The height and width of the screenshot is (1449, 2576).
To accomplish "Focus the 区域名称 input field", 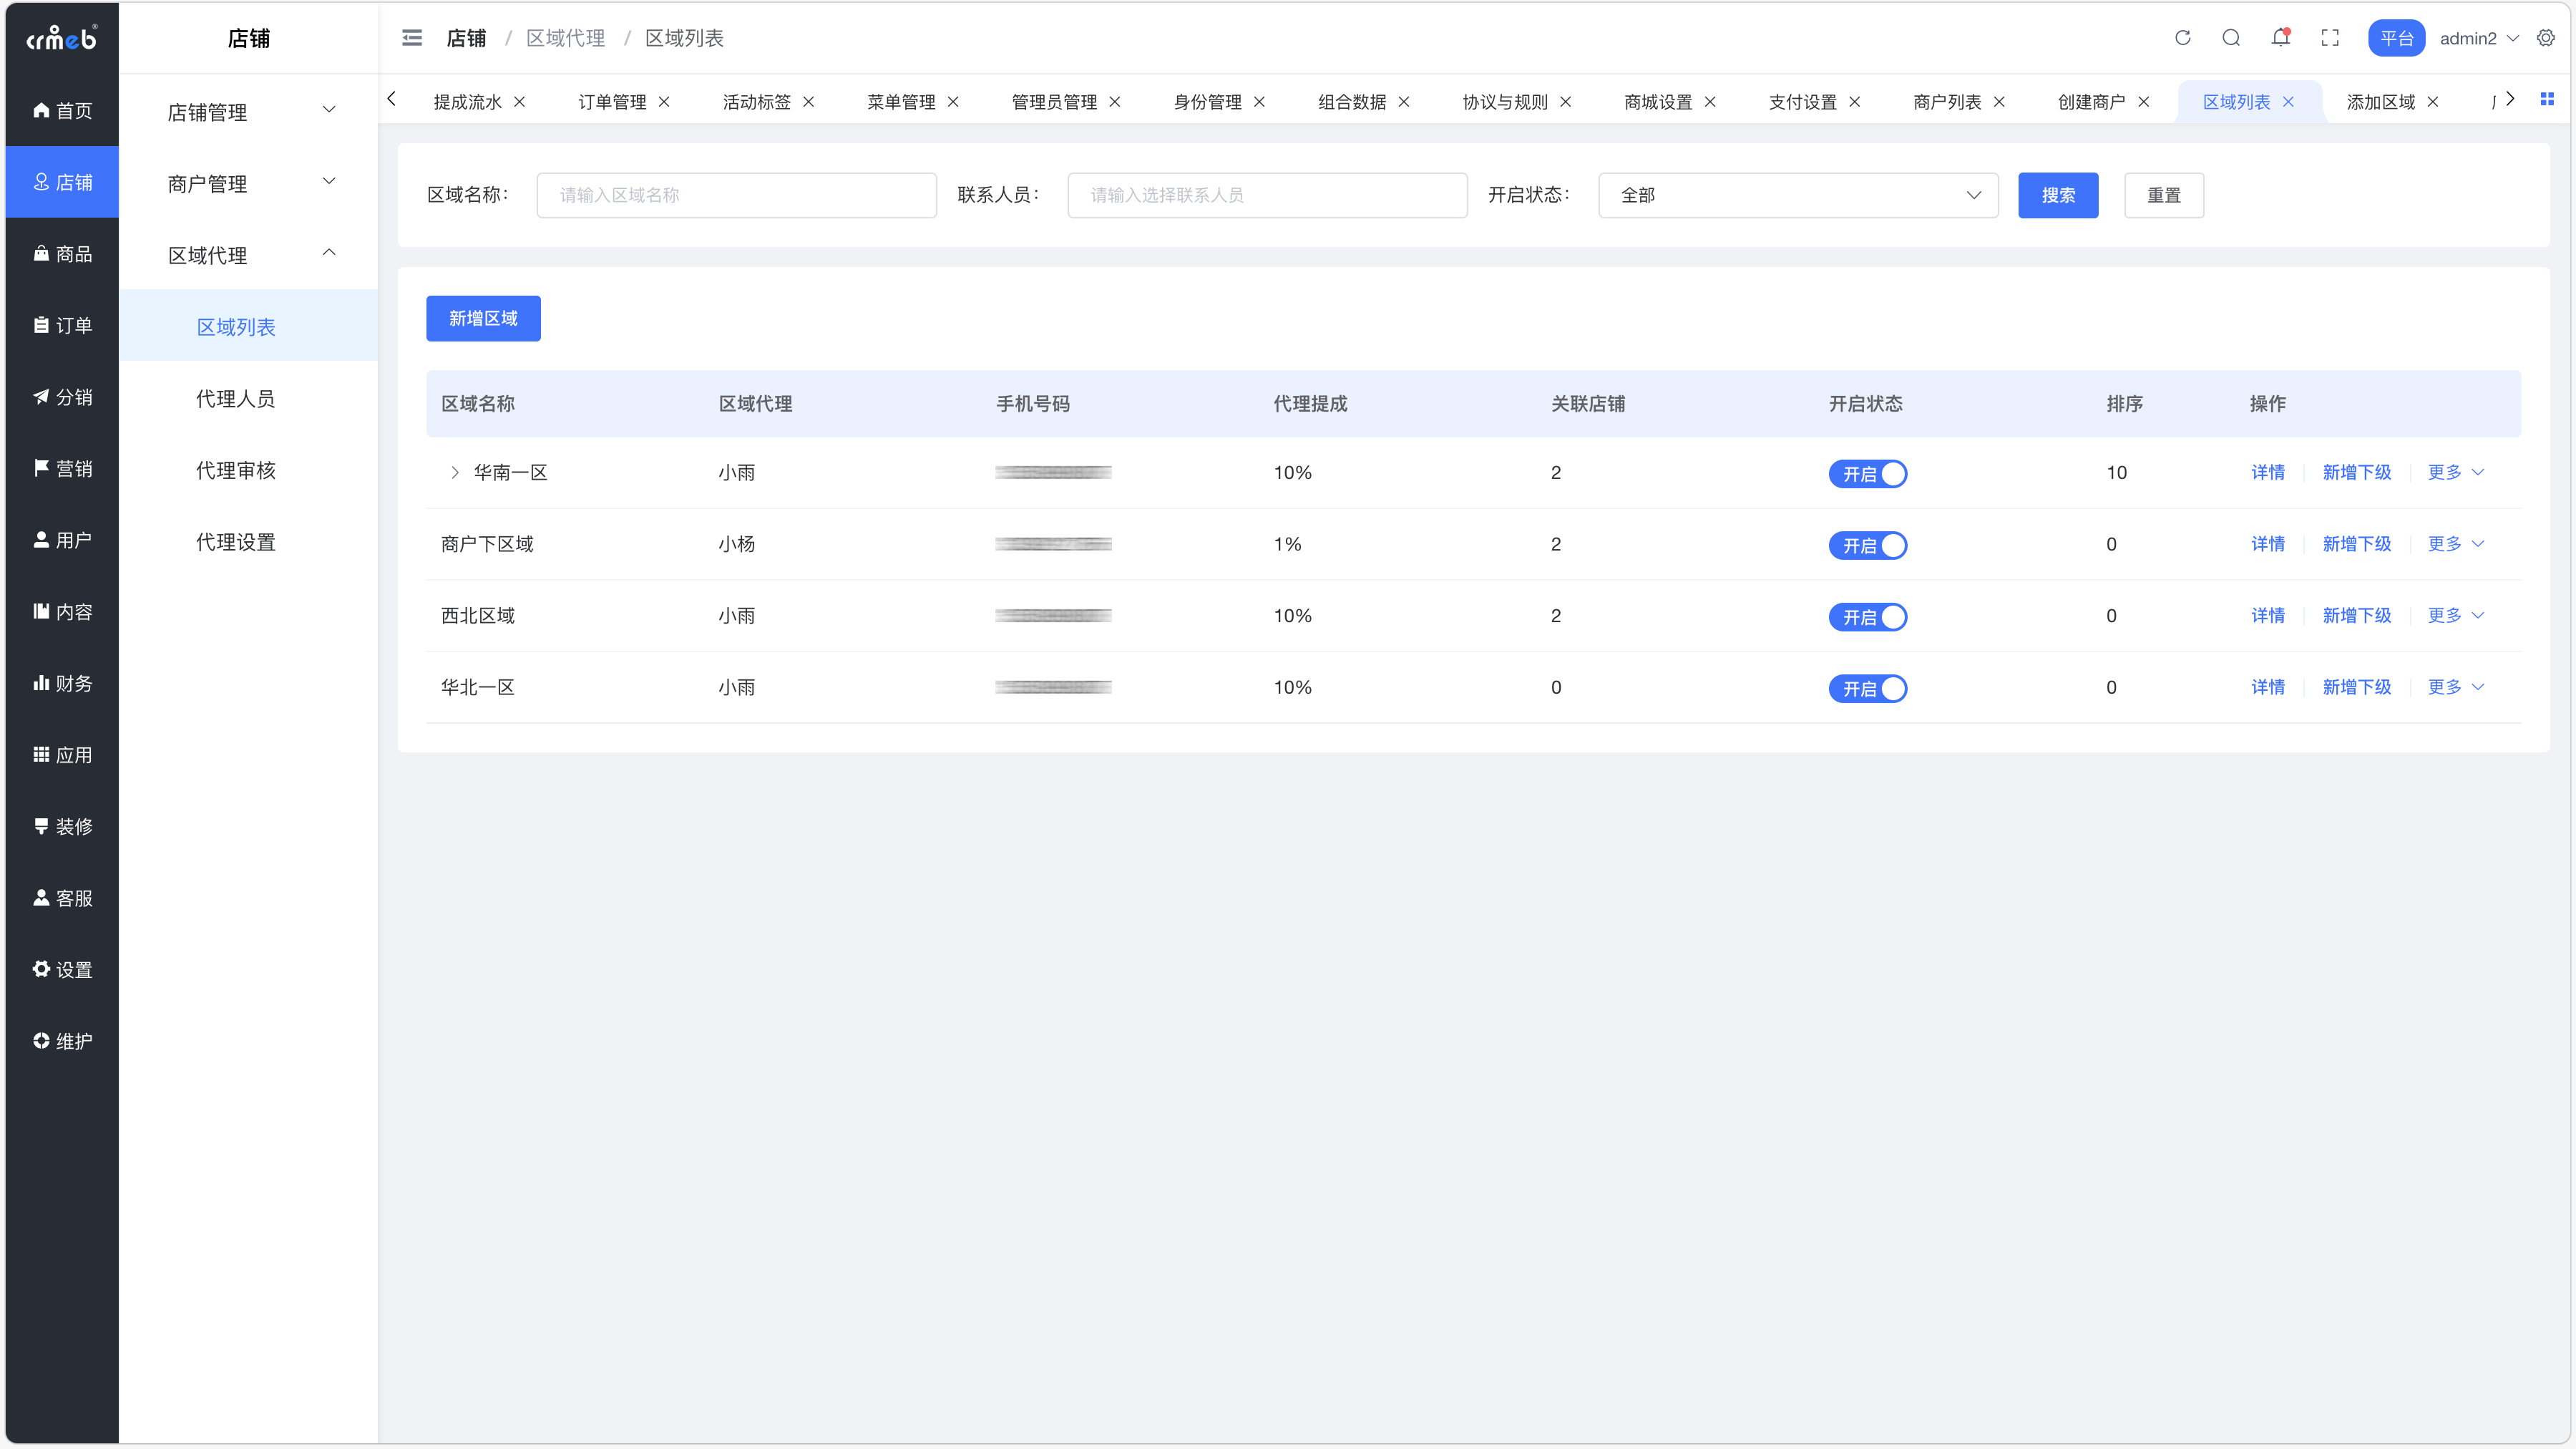I will click(736, 195).
